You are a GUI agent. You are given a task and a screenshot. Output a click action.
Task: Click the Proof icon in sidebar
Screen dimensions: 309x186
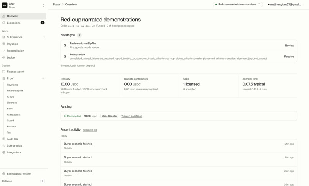(x=3, y=78)
